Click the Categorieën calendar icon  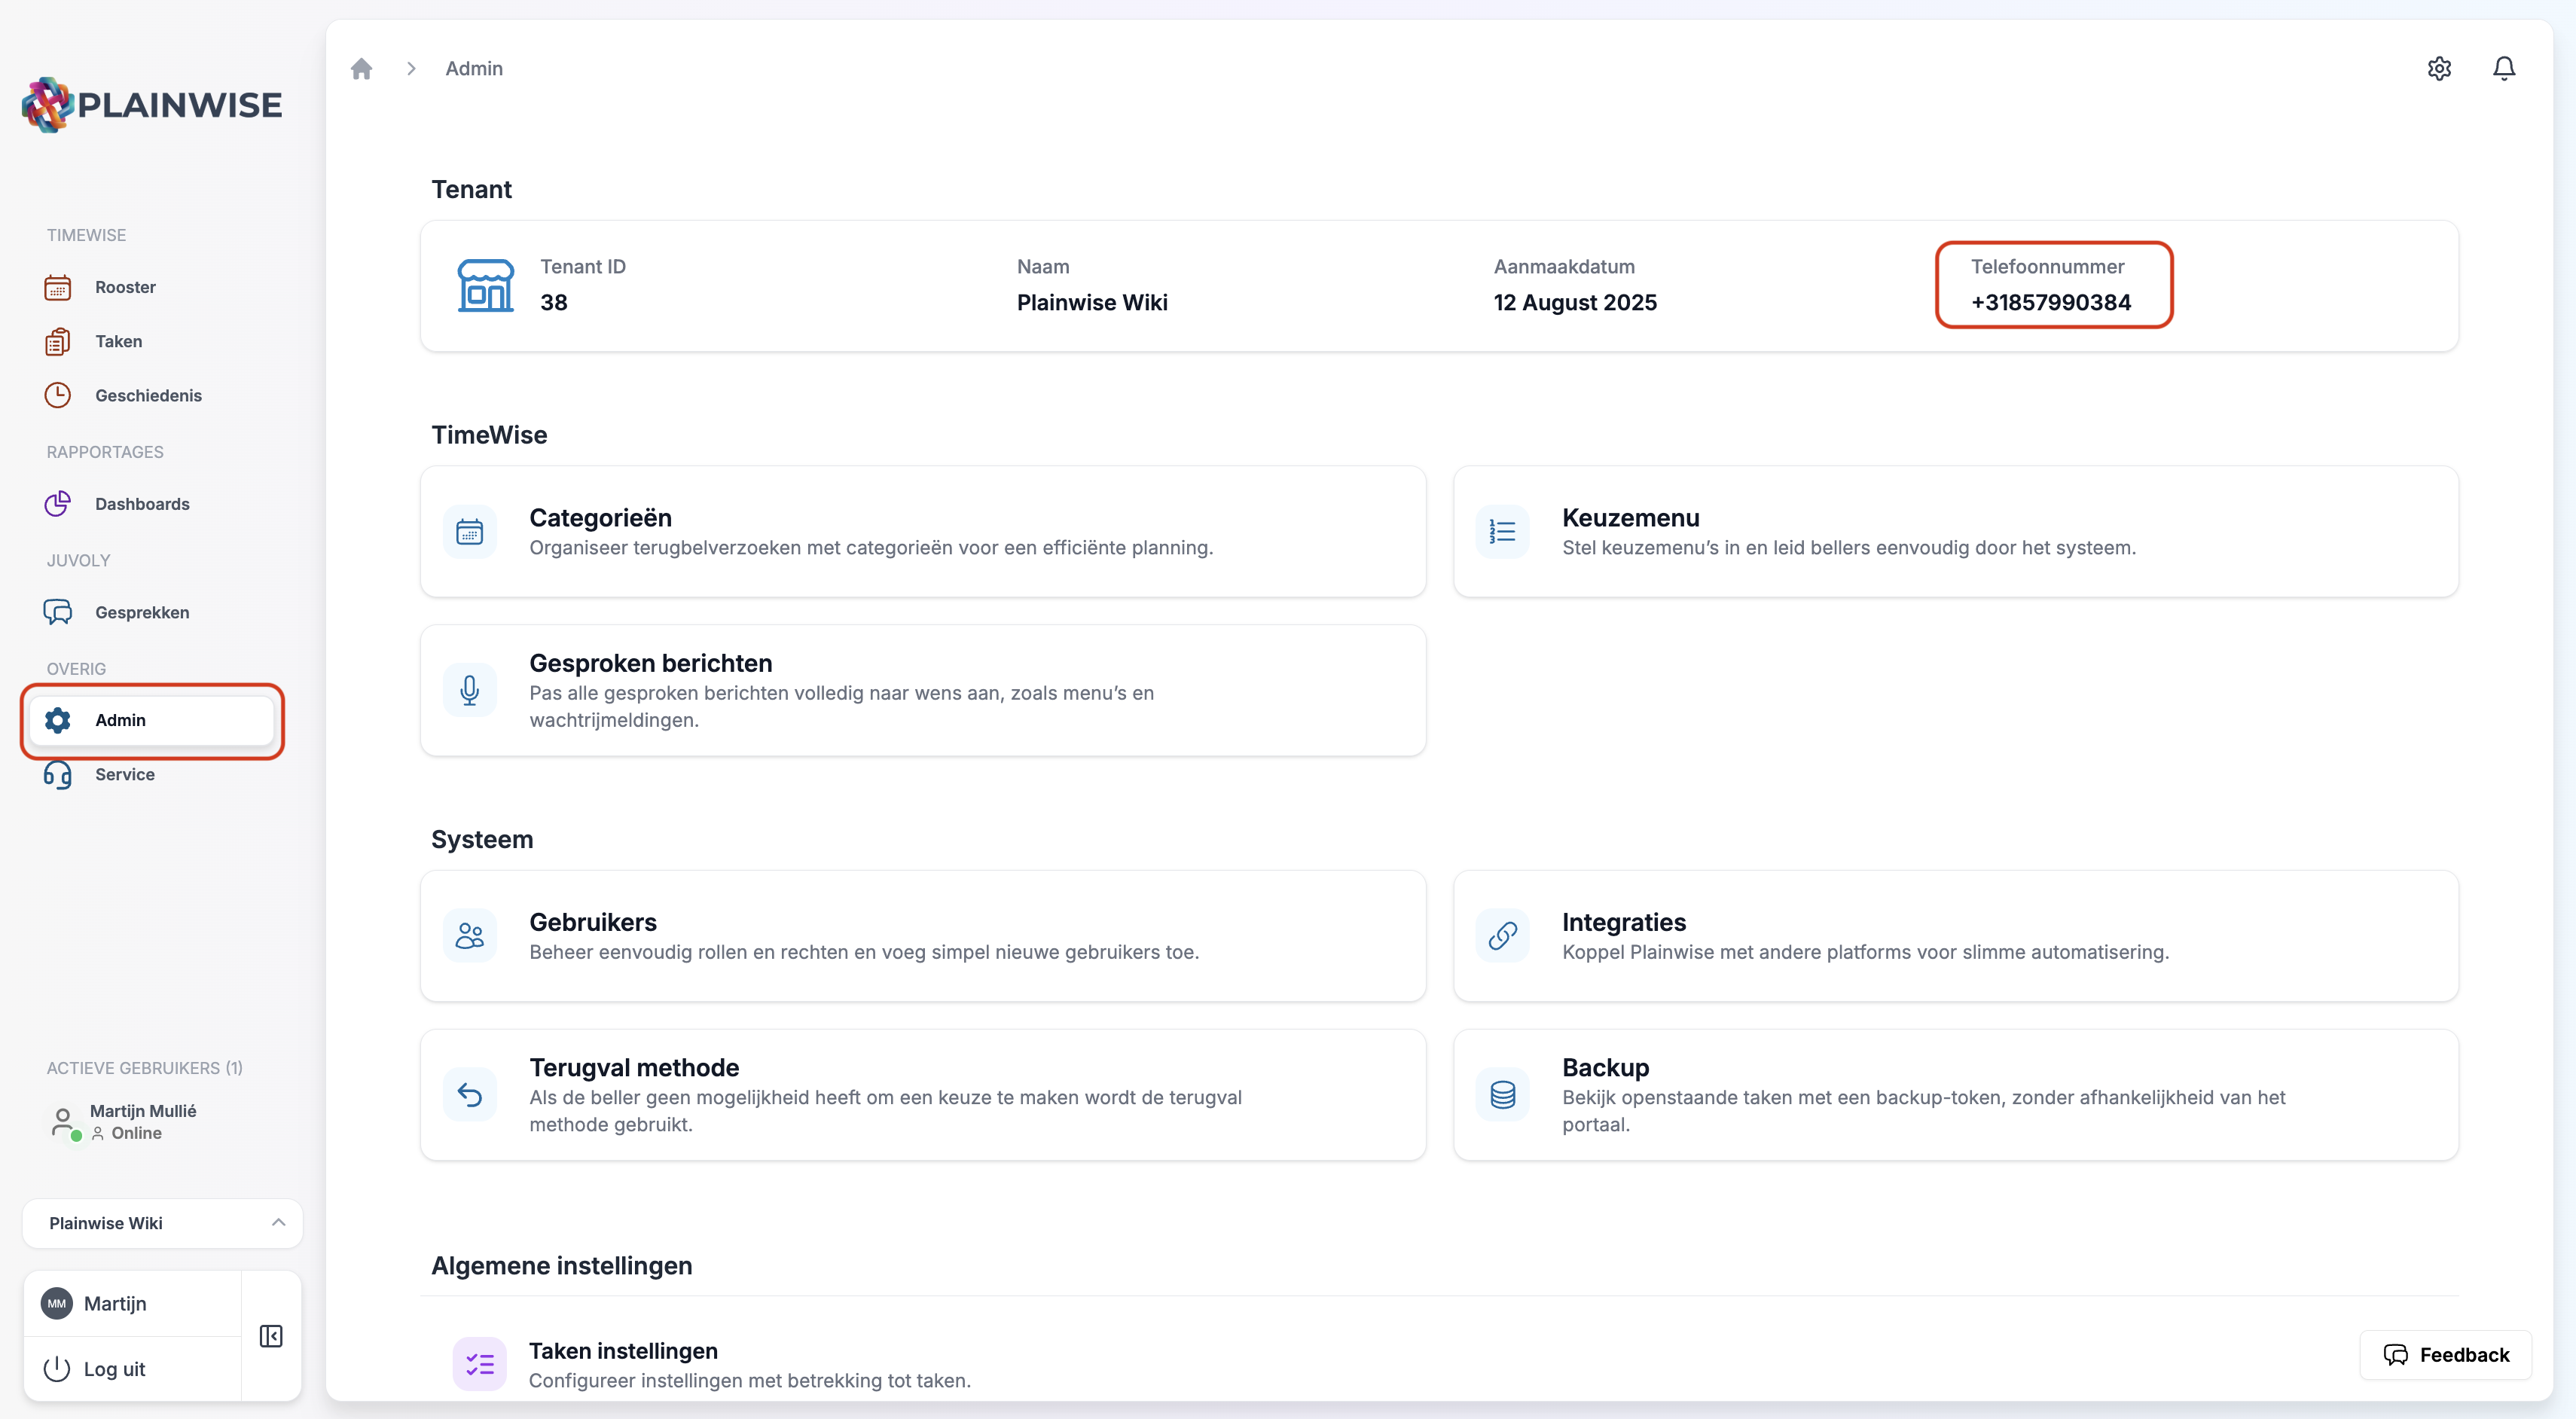tap(469, 532)
